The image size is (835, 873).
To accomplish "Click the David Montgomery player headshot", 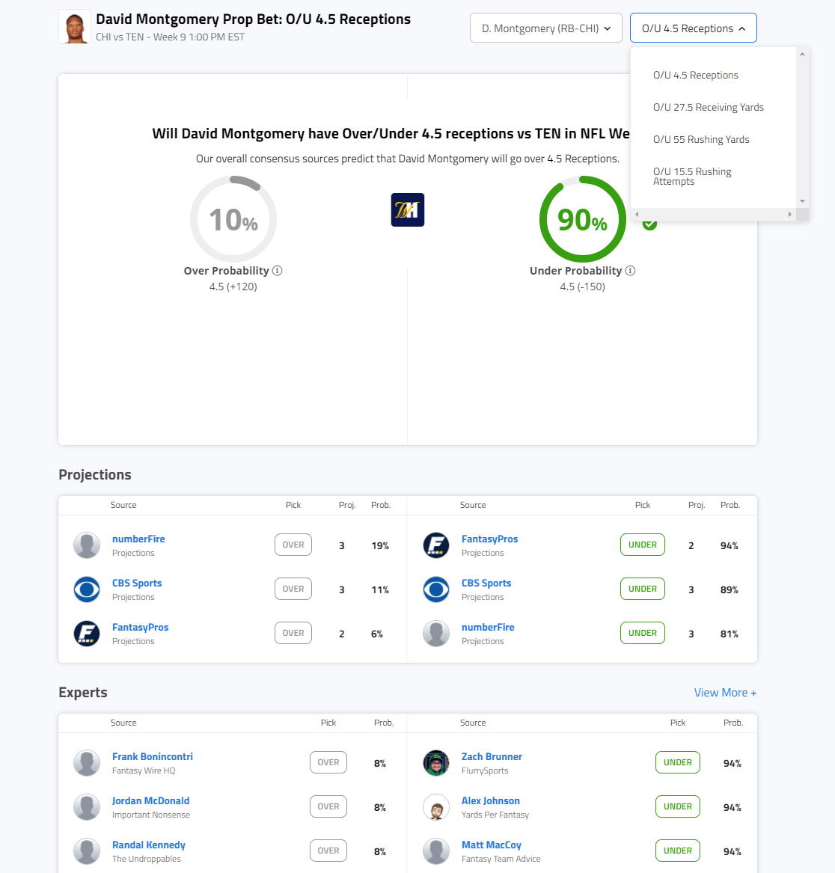I will (75, 27).
